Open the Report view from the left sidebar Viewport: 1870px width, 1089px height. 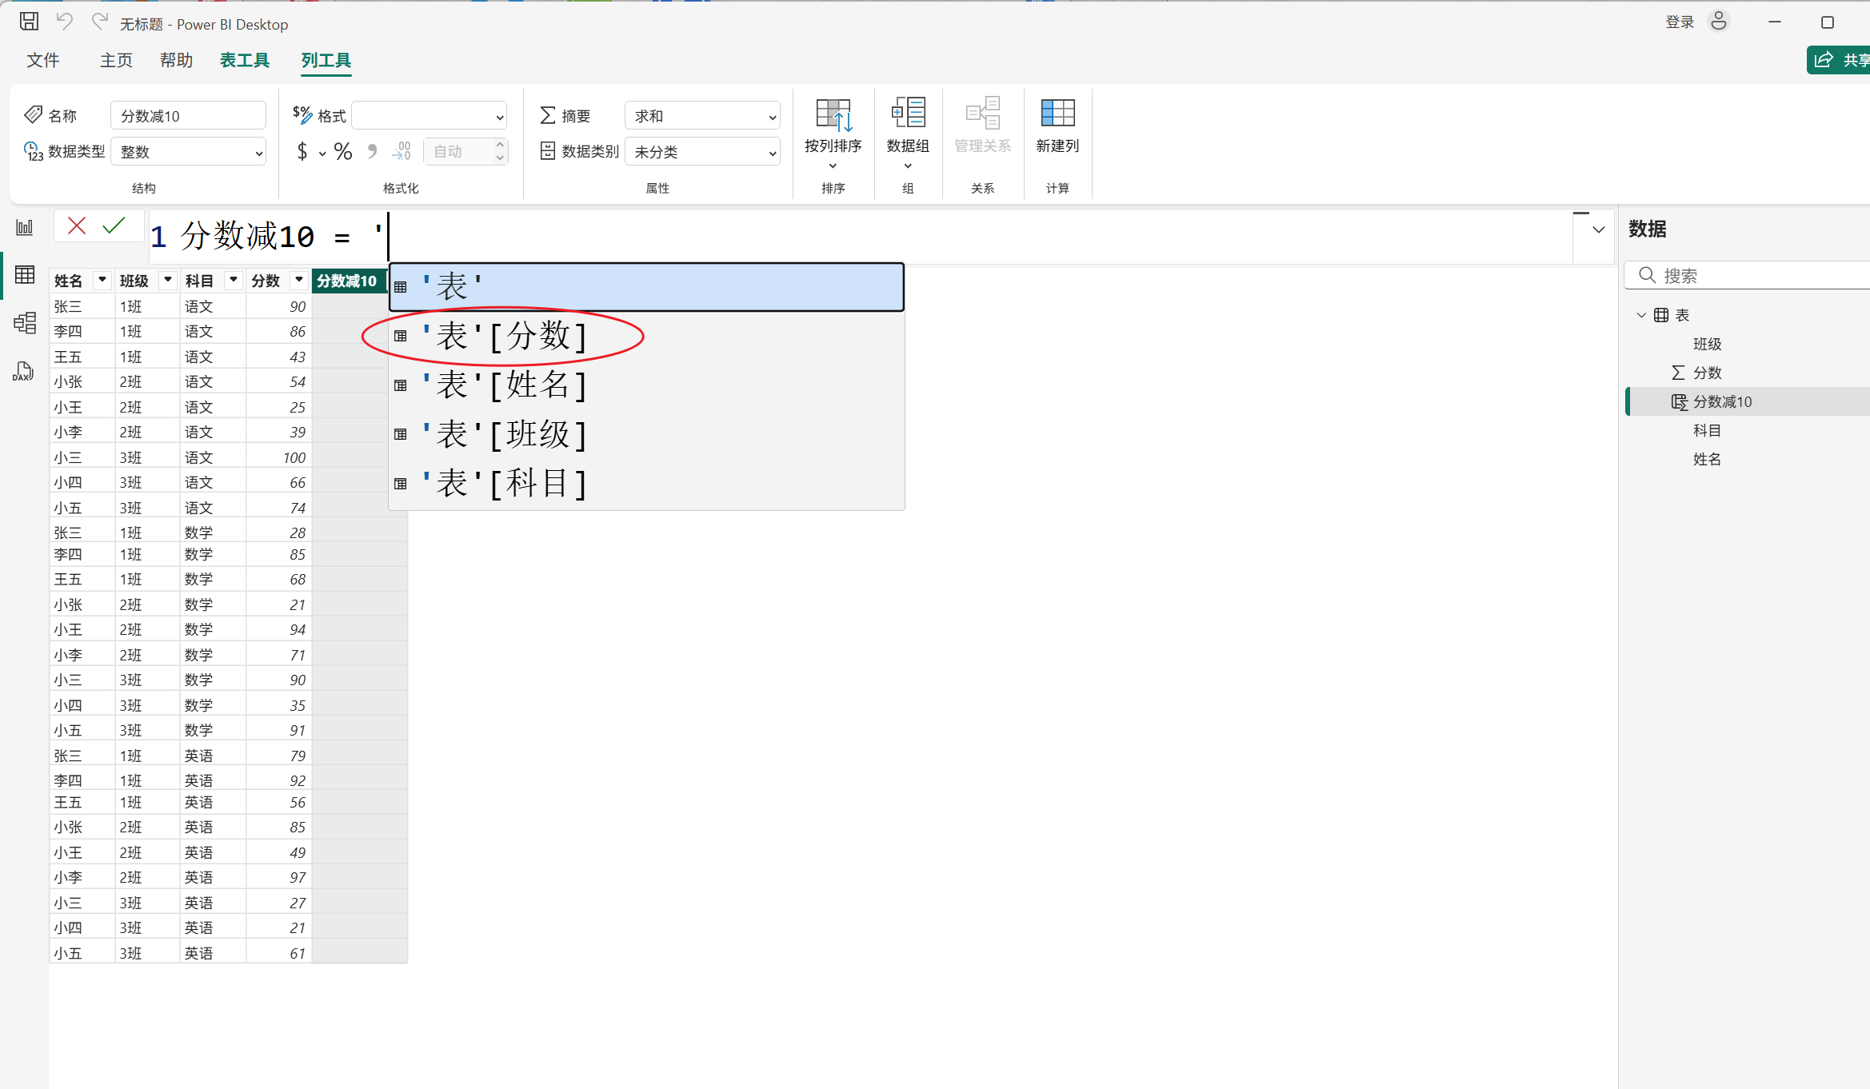[x=25, y=227]
